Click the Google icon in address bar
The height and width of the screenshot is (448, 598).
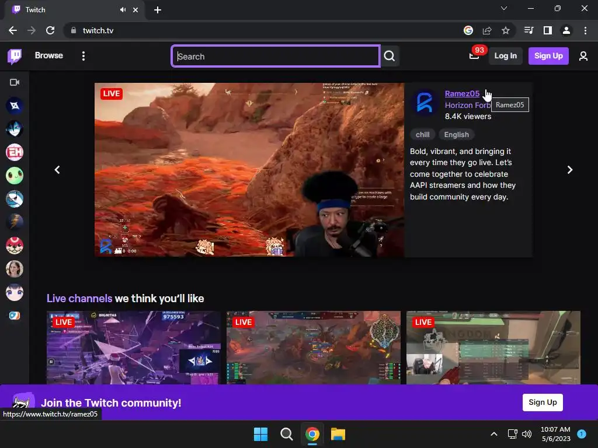coord(468,30)
